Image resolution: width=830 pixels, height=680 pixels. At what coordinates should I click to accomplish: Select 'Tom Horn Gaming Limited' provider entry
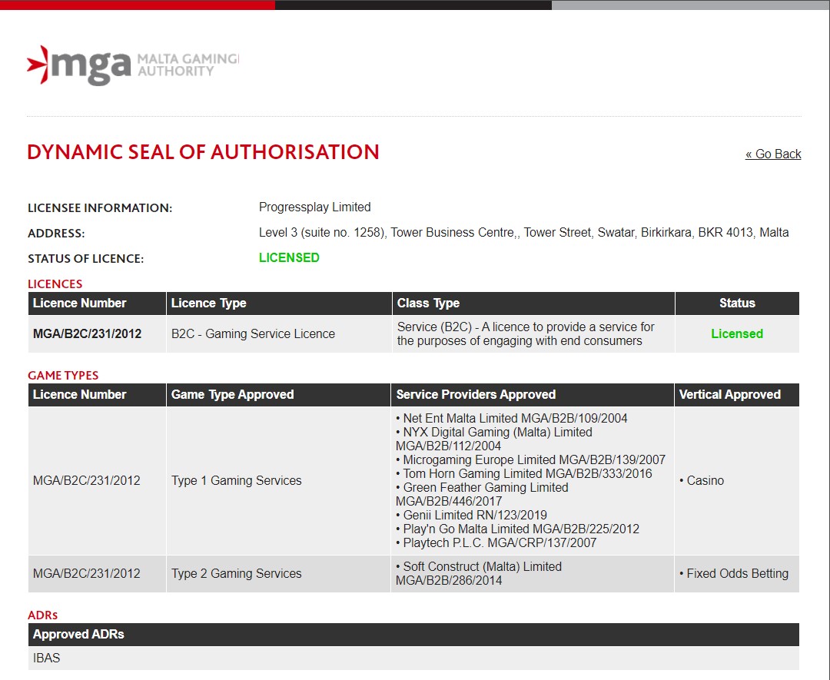tap(524, 473)
